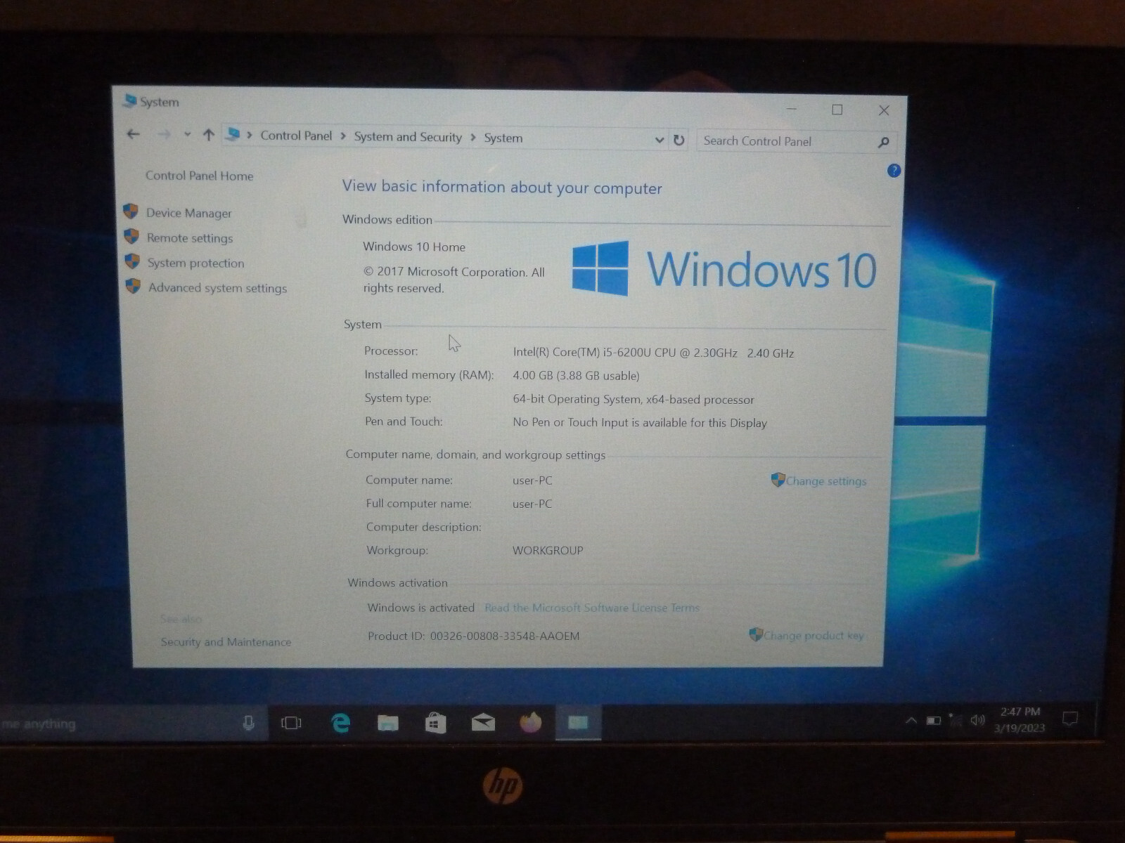Screen dimensions: 1125x843
Task: Open Advanced system settings
Action: tap(217, 288)
